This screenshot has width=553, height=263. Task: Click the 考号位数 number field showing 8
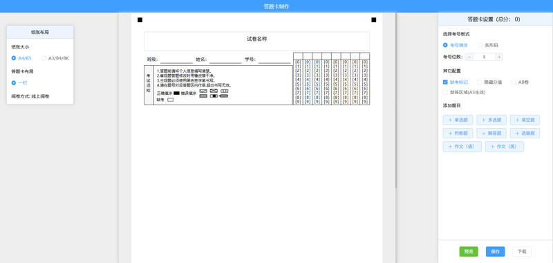click(x=485, y=57)
